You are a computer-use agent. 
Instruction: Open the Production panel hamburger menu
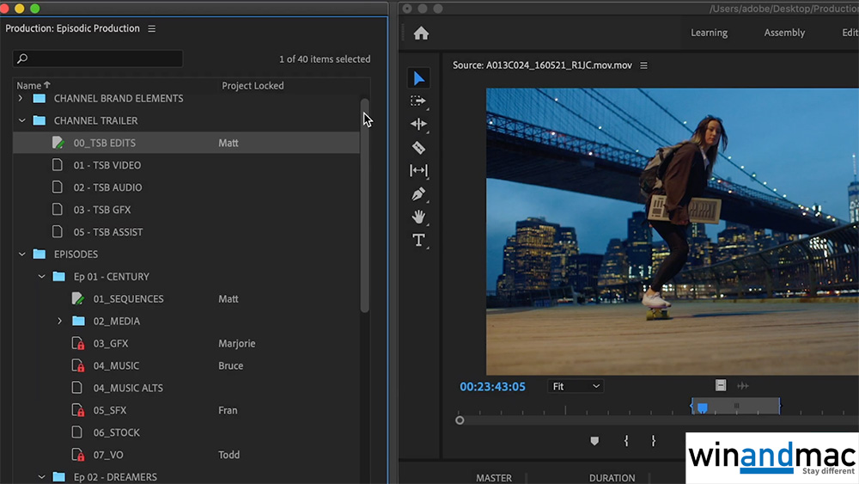[x=152, y=28]
